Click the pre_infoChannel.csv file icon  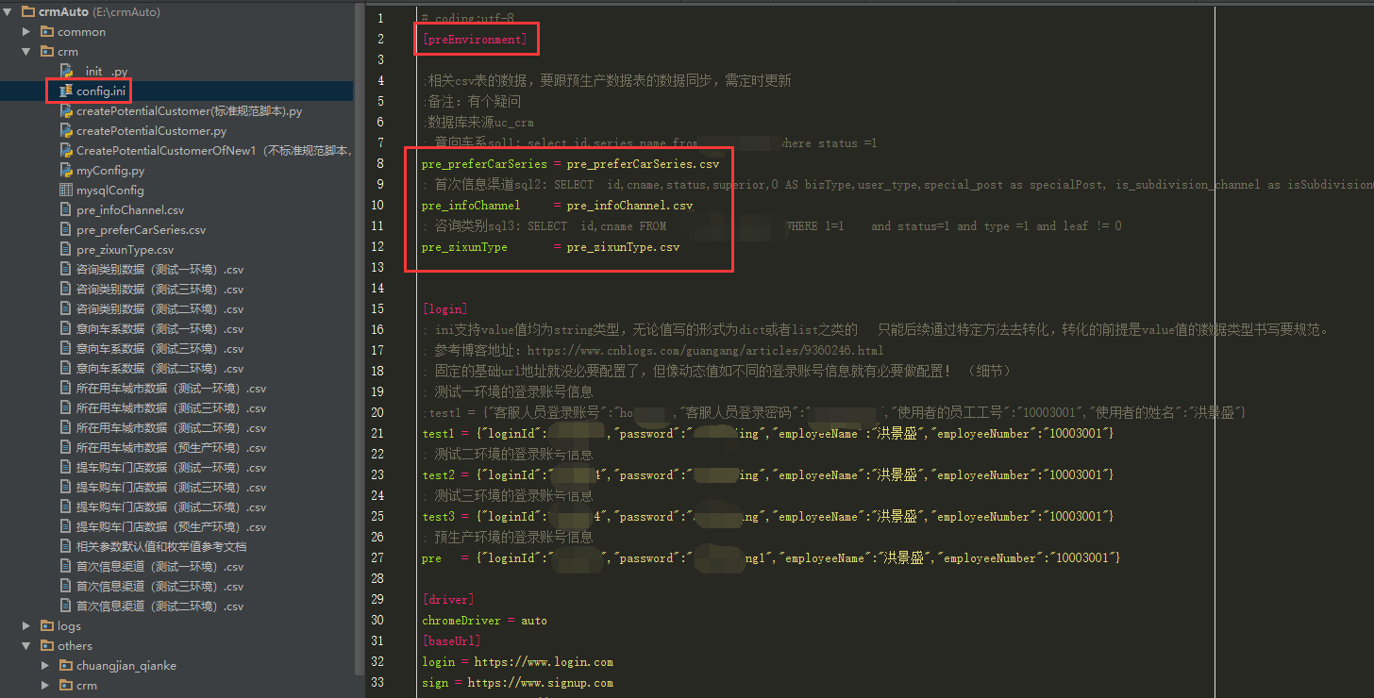coord(66,210)
